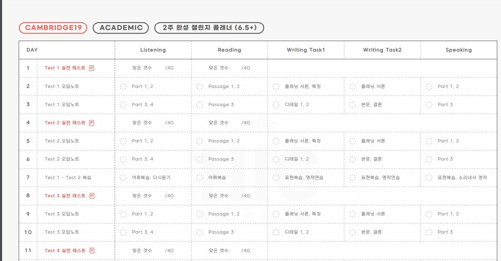Click the note icon beside Test 1 실전 테스트
Viewport: 501px width, 261px height.
click(x=92, y=68)
